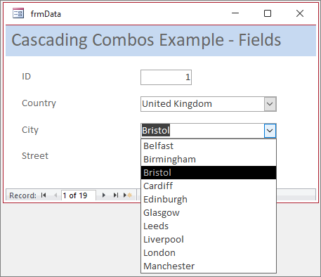
Task: Minimize the frmData window
Action: coord(235,13)
